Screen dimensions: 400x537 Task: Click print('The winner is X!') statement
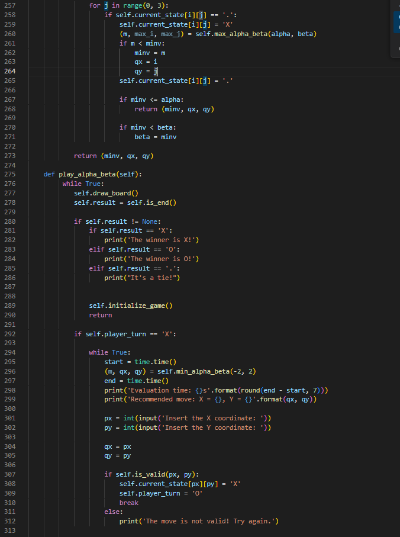click(151, 240)
